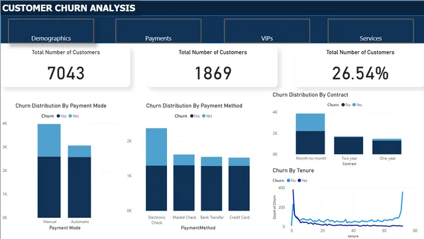The image size is (424, 239).
Task: Click the Credit Card category label
Action: tap(240, 217)
